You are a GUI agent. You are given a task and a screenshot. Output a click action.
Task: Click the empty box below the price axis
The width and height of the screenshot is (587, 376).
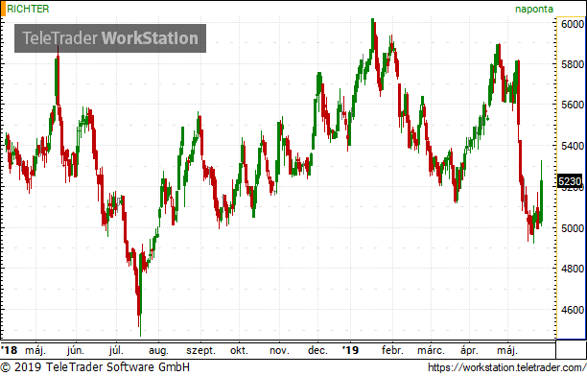coord(571,350)
